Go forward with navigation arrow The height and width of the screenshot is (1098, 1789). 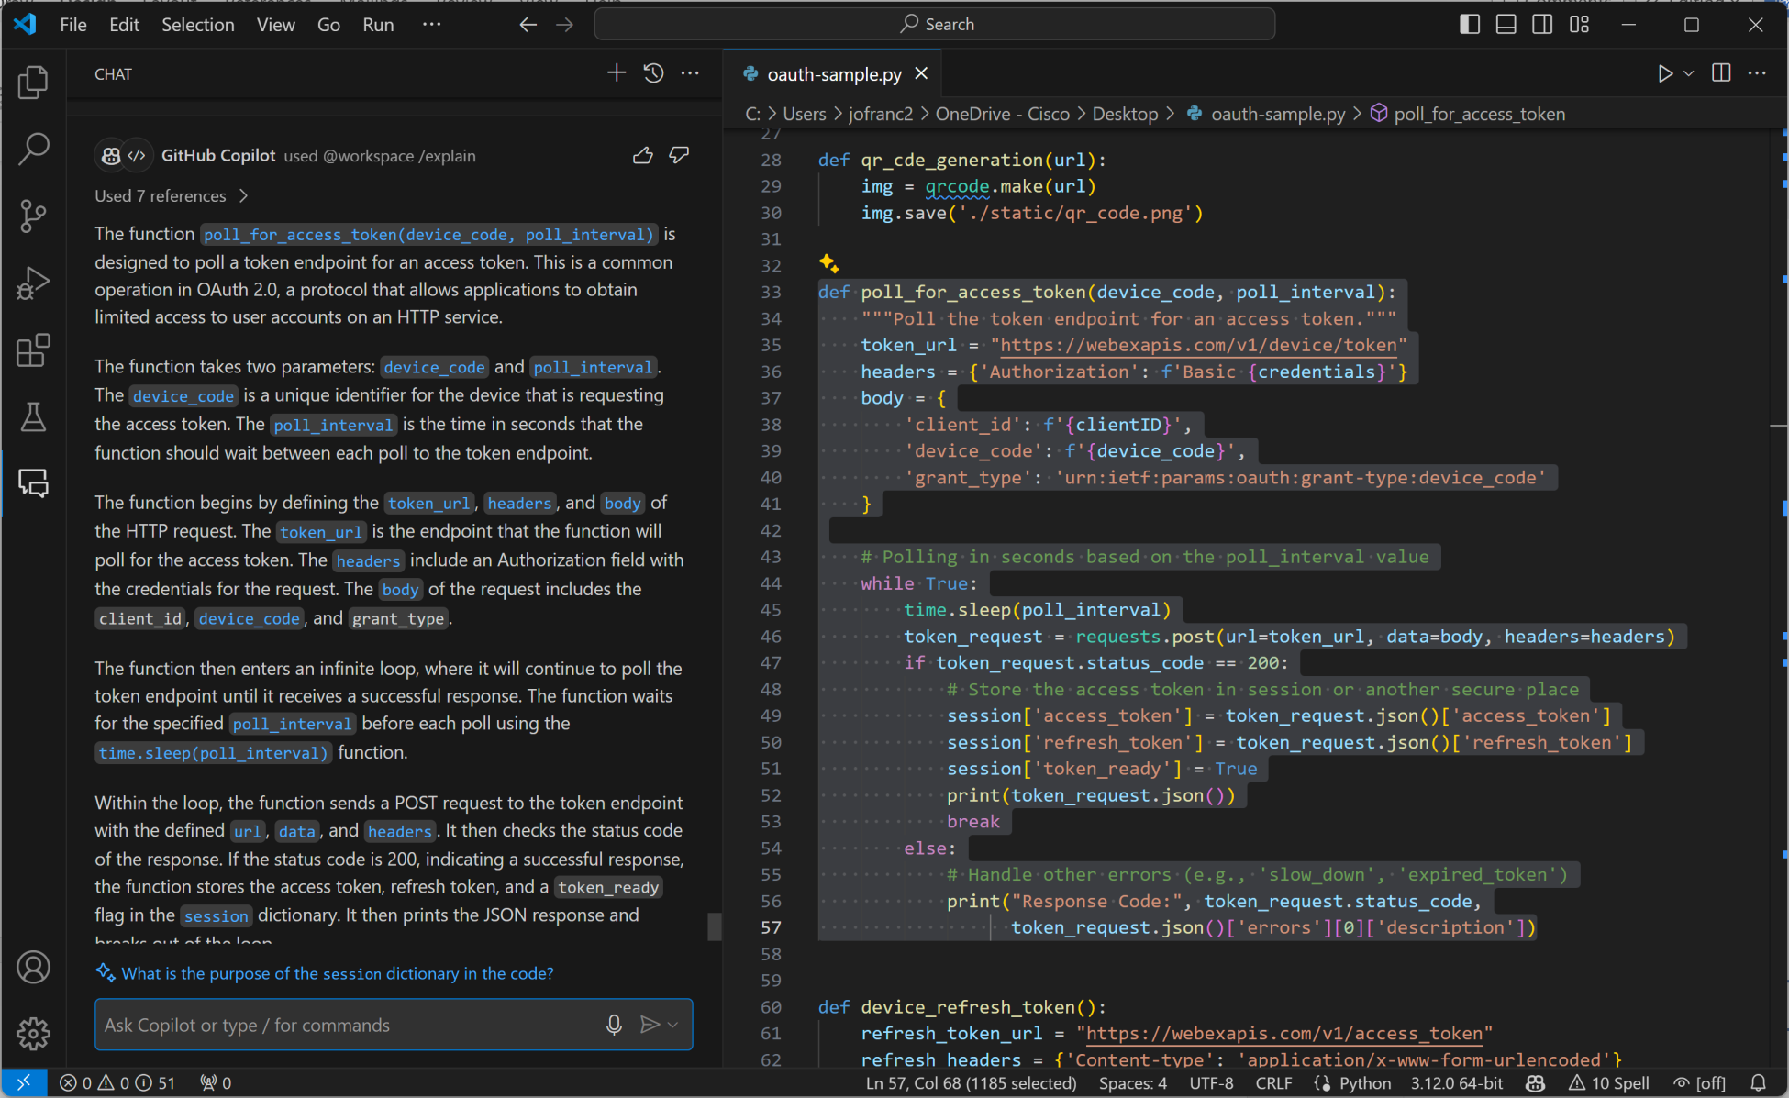pyautogui.click(x=564, y=25)
